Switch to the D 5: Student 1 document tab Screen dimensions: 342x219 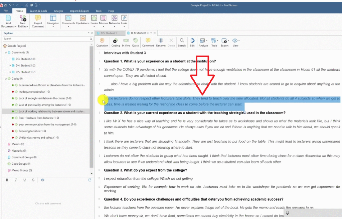[109, 33]
